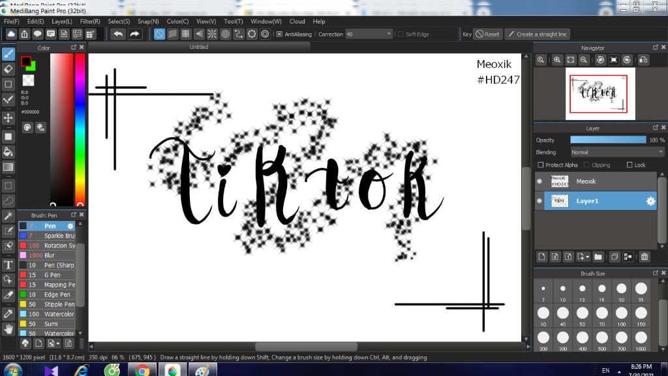Select the Eraser tool

click(x=8, y=69)
